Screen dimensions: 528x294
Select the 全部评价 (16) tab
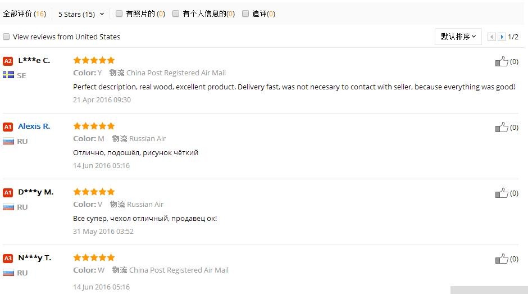25,14
